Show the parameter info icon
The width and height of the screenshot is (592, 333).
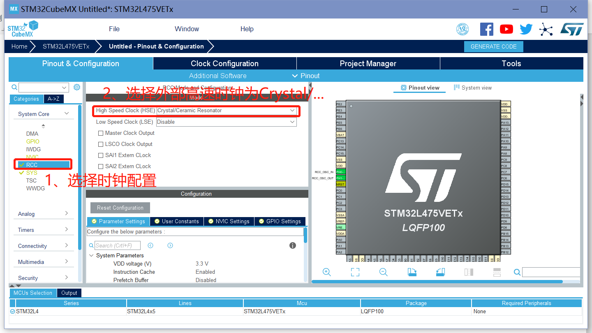tap(293, 245)
